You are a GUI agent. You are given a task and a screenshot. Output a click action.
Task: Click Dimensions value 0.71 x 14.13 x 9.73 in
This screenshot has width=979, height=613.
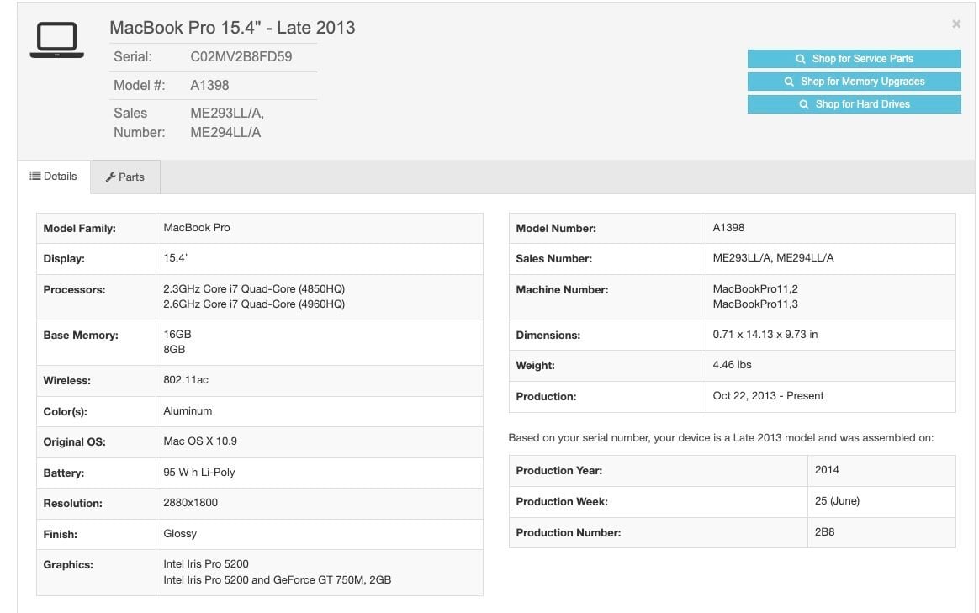click(x=765, y=335)
